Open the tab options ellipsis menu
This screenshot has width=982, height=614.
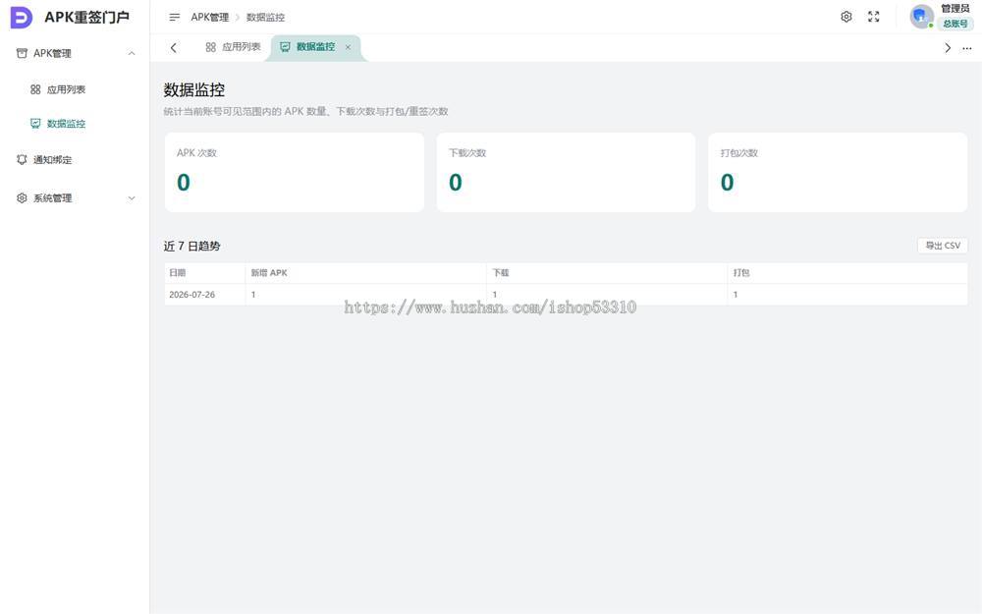coord(967,48)
